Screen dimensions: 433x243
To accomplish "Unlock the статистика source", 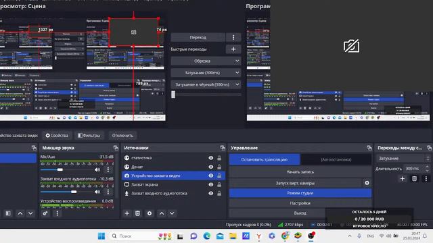I will click(219, 158).
